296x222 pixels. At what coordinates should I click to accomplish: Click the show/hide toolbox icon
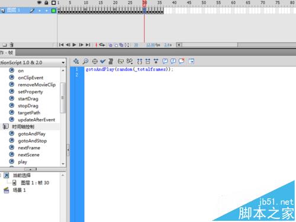click(191, 62)
